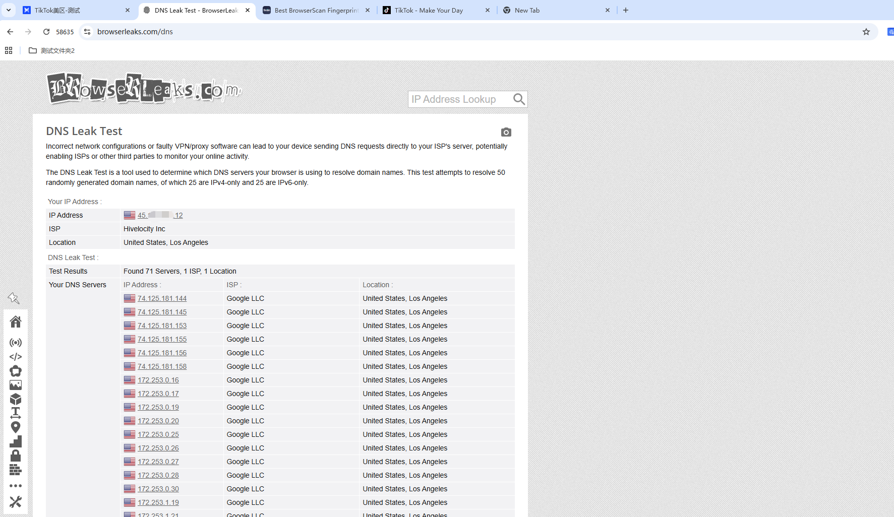The height and width of the screenshot is (517, 894).
Task: Select the location pin sidebar icon
Action: point(16,427)
